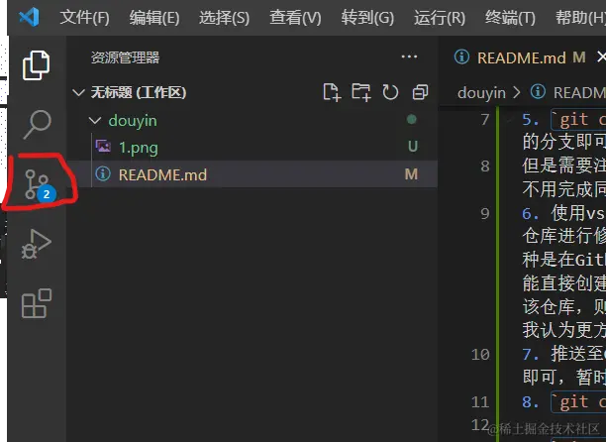Collapse all folders in explorer
Viewport: 606px width, 442px height.
coord(420,92)
